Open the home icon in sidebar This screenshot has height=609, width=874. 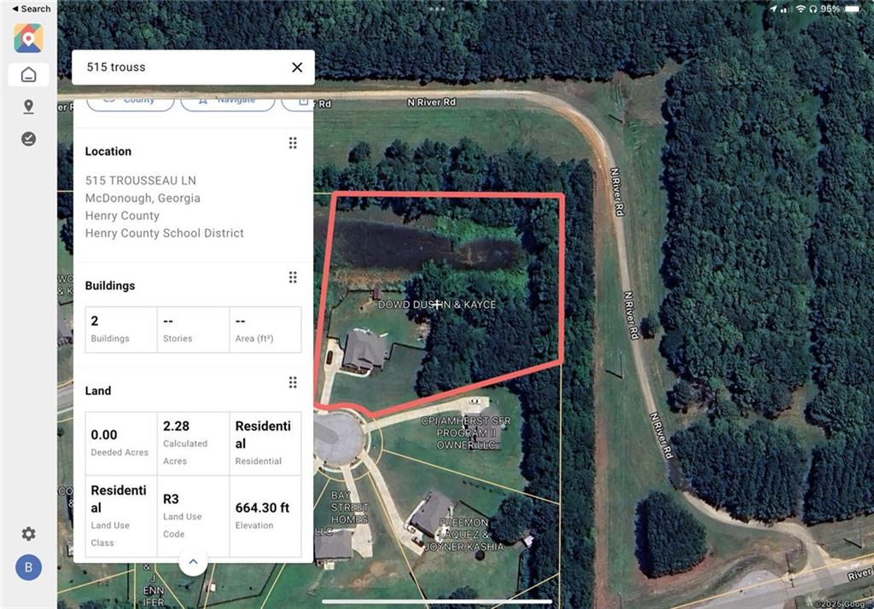28,75
